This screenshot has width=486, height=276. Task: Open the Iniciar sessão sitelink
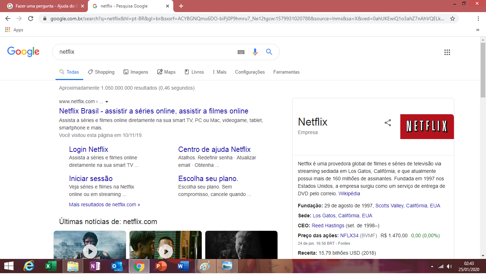[91, 179]
